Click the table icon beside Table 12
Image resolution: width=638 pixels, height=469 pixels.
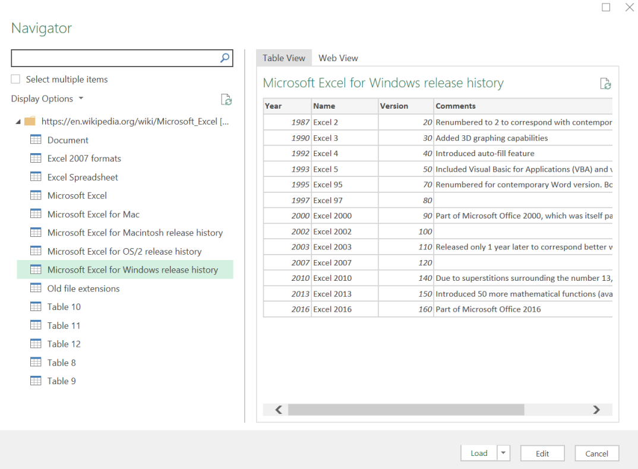36,343
